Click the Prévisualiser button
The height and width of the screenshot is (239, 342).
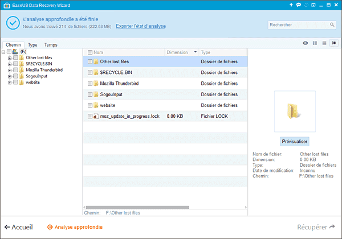click(295, 142)
